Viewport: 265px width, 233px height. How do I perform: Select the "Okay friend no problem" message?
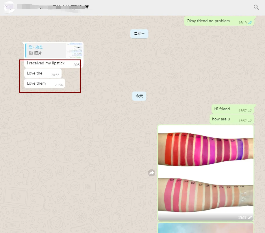tap(208, 21)
